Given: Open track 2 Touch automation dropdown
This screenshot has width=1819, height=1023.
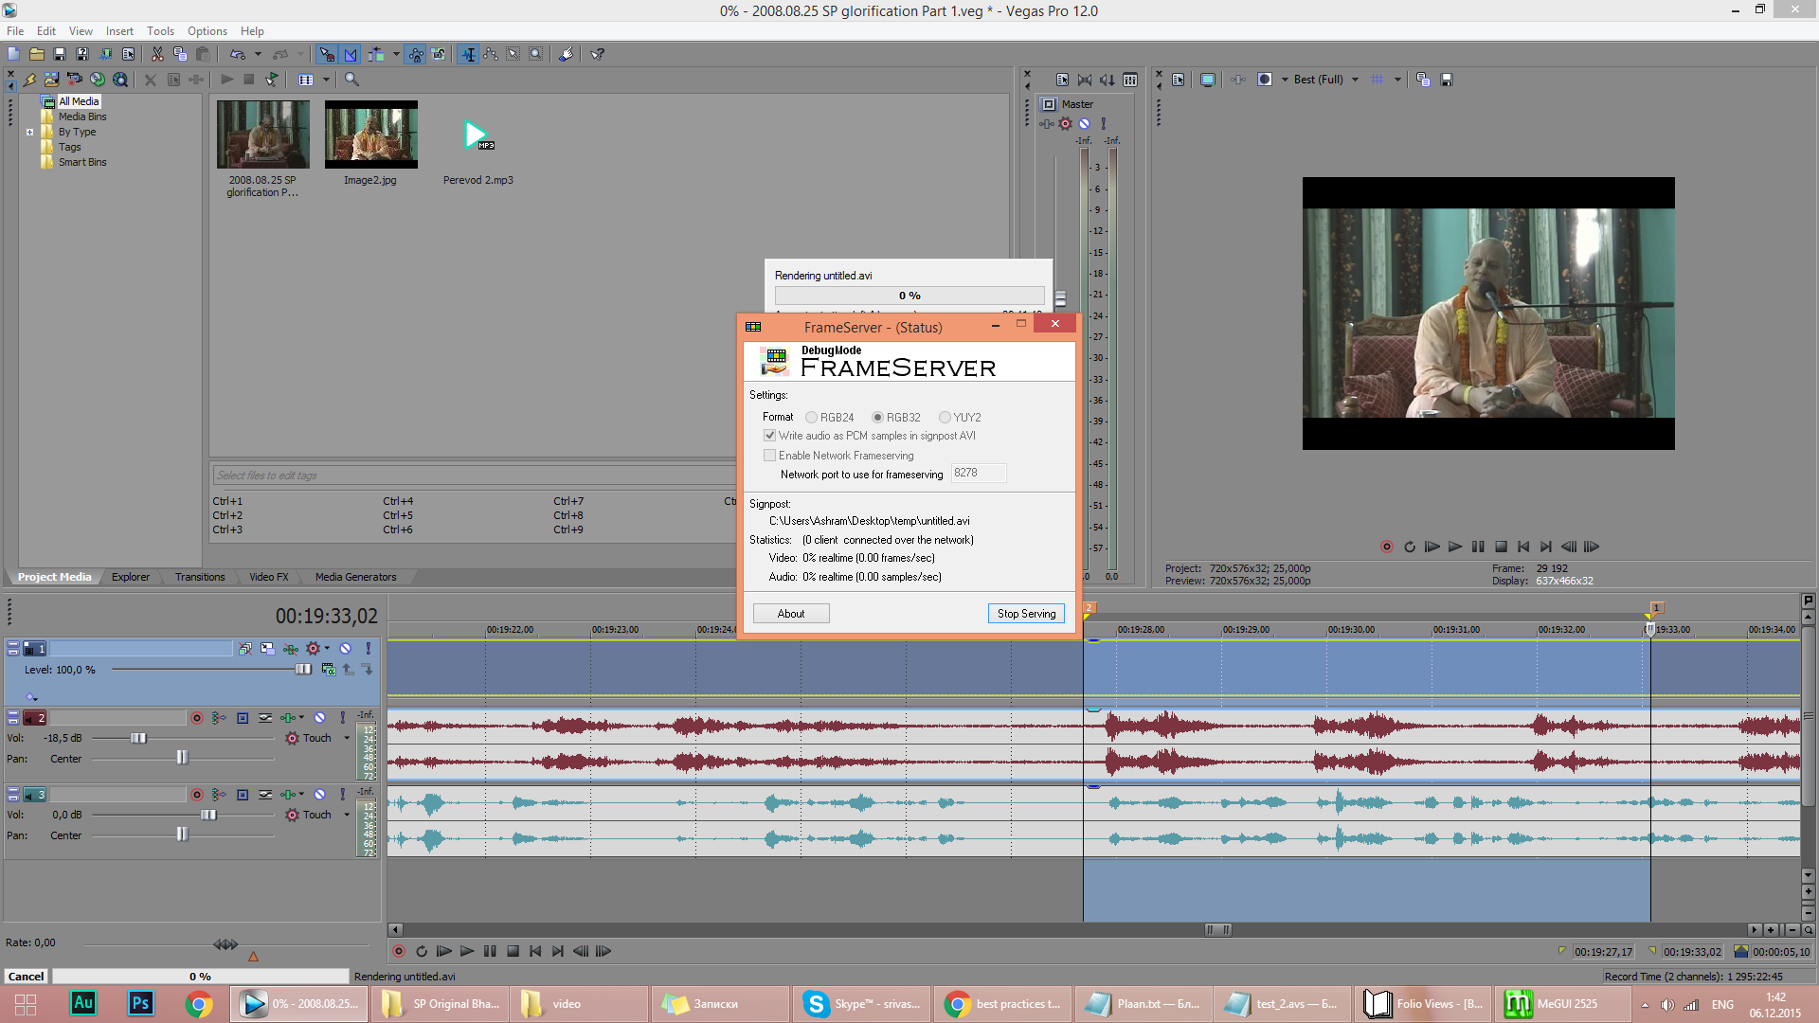Looking at the screenshot, I should (x=347, y=738).
